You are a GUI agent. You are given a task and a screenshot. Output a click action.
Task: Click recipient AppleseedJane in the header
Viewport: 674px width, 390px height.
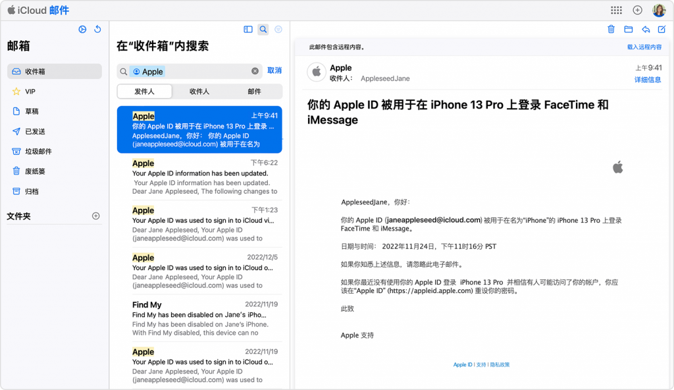click(385, 78)
